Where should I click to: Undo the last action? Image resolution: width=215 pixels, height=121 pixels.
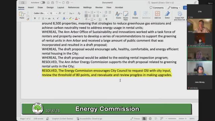pos(57,3)
